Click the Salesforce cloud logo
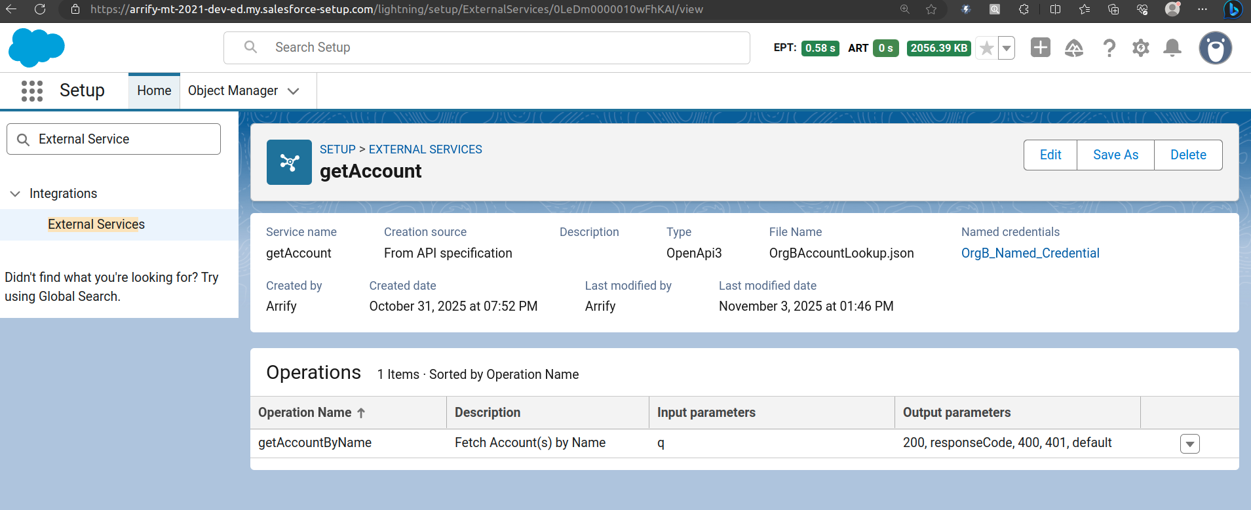1251x510 pixels. (37, 47)
